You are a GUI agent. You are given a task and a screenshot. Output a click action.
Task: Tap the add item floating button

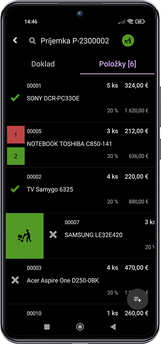pyautogui.click(x=137, y=299)
